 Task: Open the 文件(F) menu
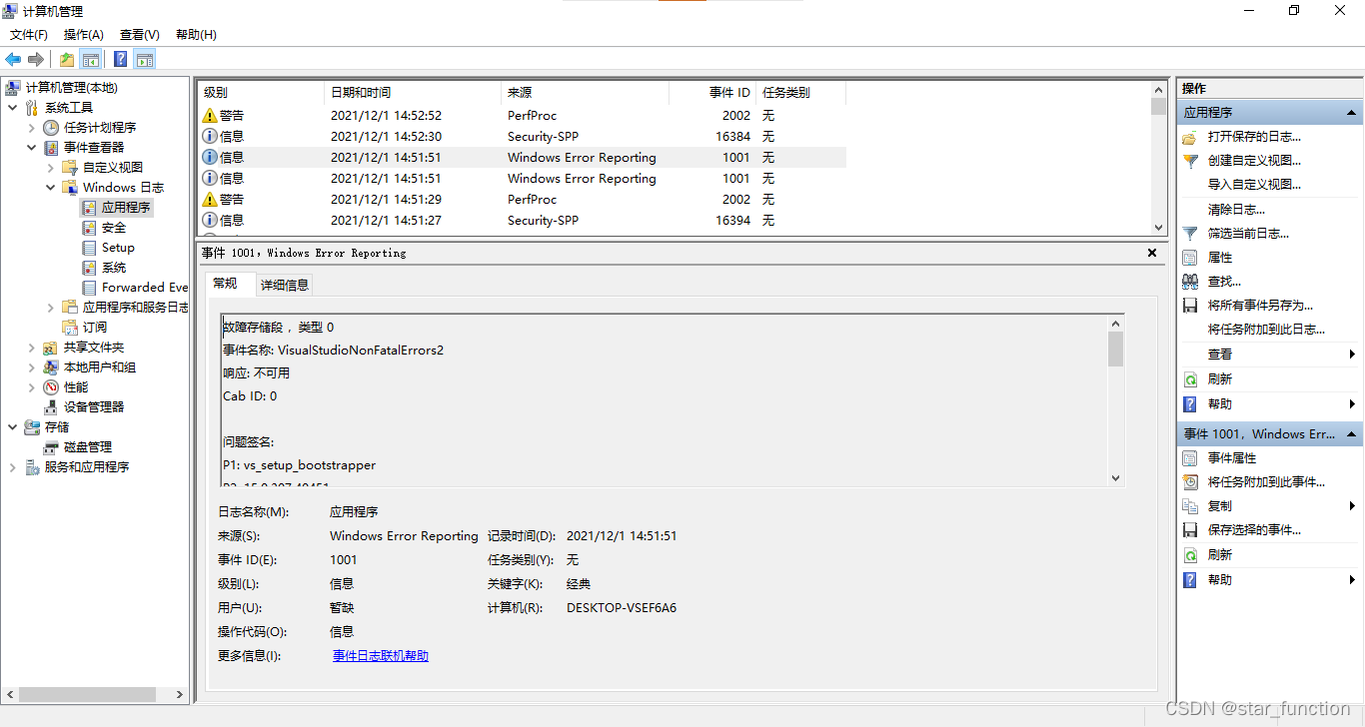[29, 35]
